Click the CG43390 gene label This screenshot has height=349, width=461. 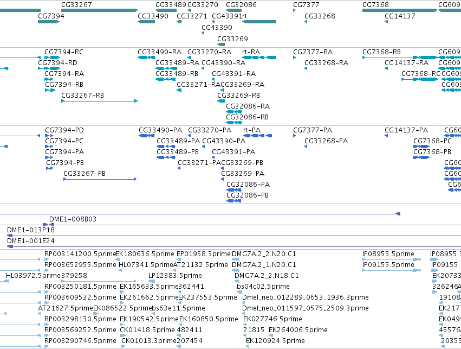(217, 27)
